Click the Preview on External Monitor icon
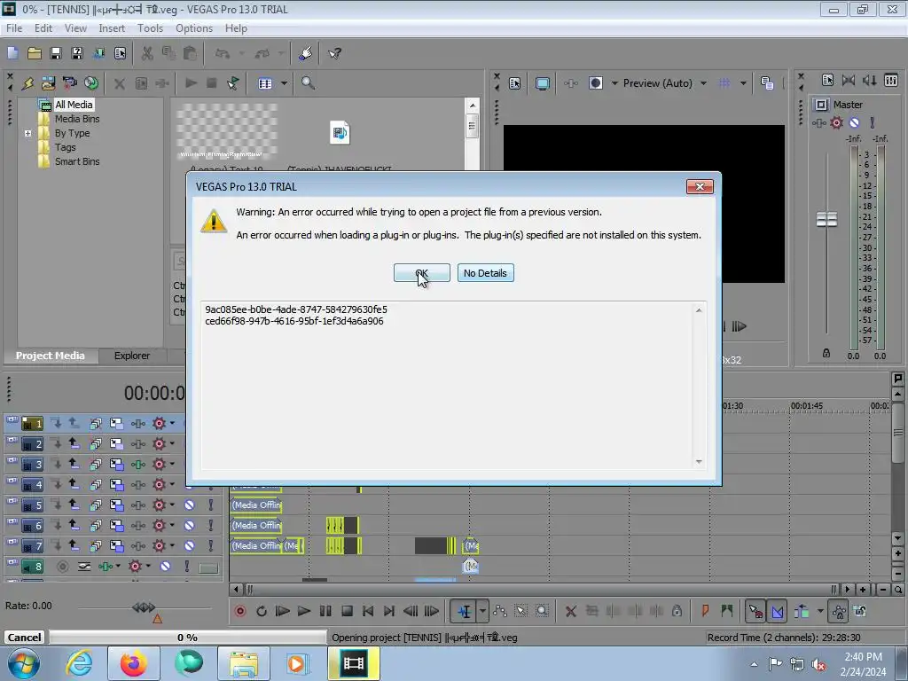Viewport: 908px width, 681px height. pyautogui.click(x=542, y=83)
